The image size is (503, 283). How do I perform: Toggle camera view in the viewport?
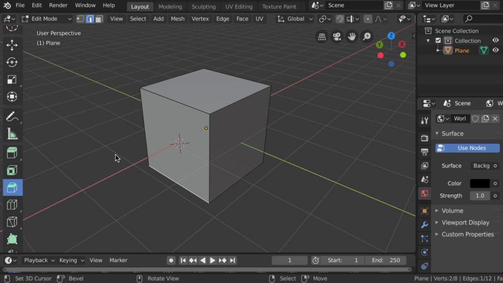tap(336, 37)
